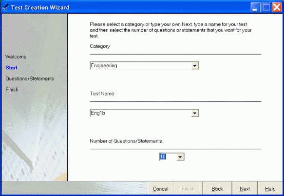Click the Test Name label
Screen dimensions: 284x196
coord(102,94)
